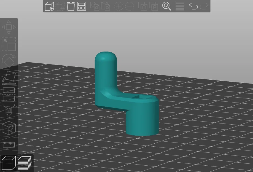Open the search tool

point(167,6)
